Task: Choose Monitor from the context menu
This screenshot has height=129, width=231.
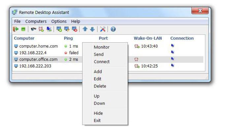Action: tap(102, 47)
